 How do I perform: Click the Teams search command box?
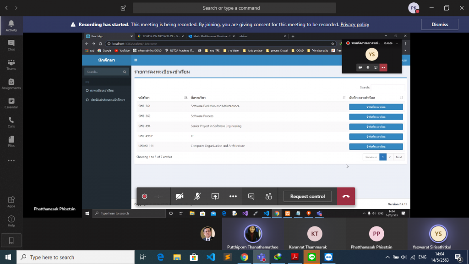coord(234,8)
